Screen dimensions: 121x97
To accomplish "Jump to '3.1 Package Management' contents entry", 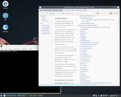I will tap(95, 27).
